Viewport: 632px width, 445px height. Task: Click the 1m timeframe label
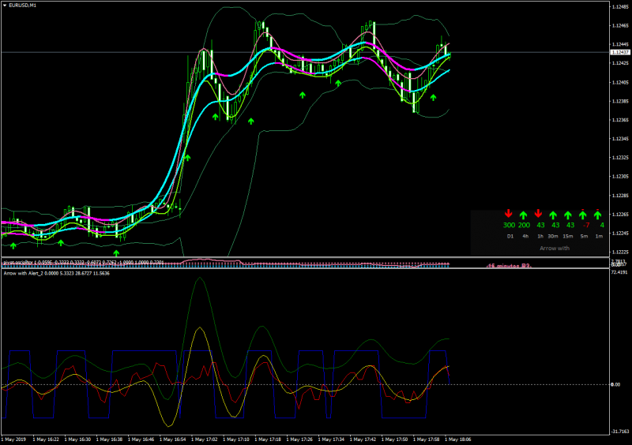pyautogui.click(x=600, y=237)
